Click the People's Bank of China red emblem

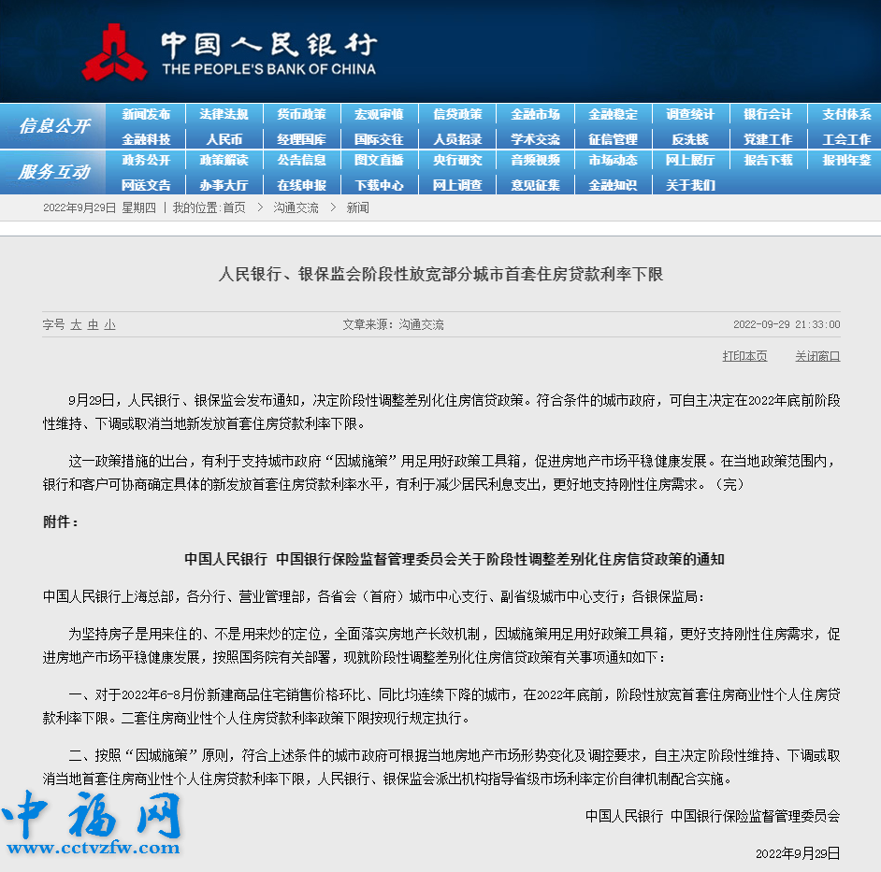[x=115, y=52]
